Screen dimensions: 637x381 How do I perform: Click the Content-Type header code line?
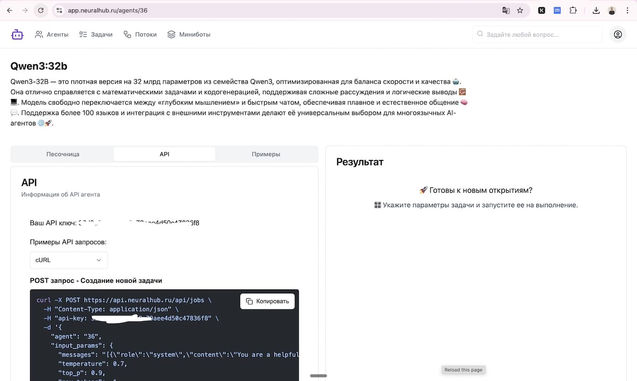(111, 309)
